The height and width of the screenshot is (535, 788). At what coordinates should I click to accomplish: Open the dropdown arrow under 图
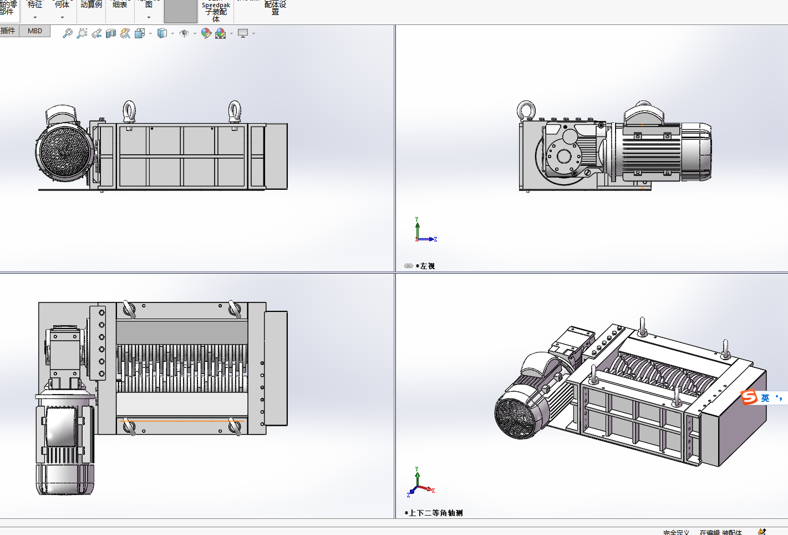149,17
